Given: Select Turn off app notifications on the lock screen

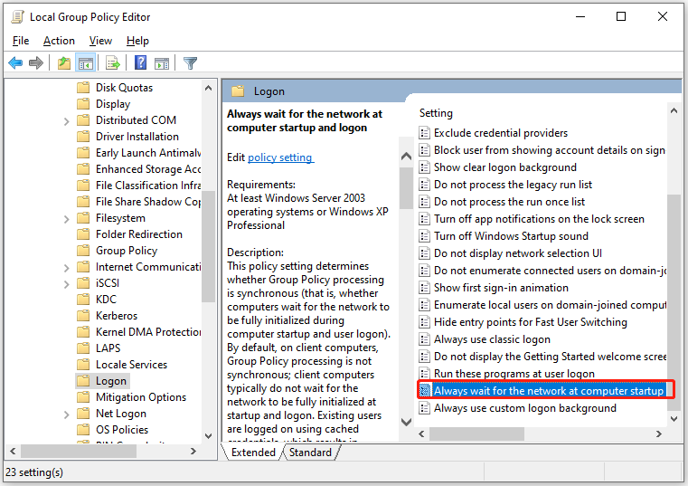Looking at the screenshot, I should pos(539,219).
